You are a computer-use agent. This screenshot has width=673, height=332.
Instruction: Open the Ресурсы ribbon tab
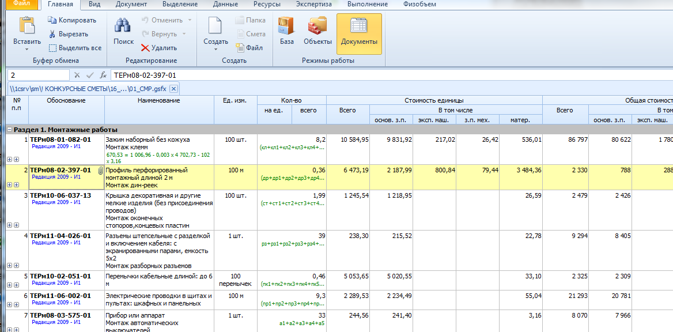coord(267,4)
